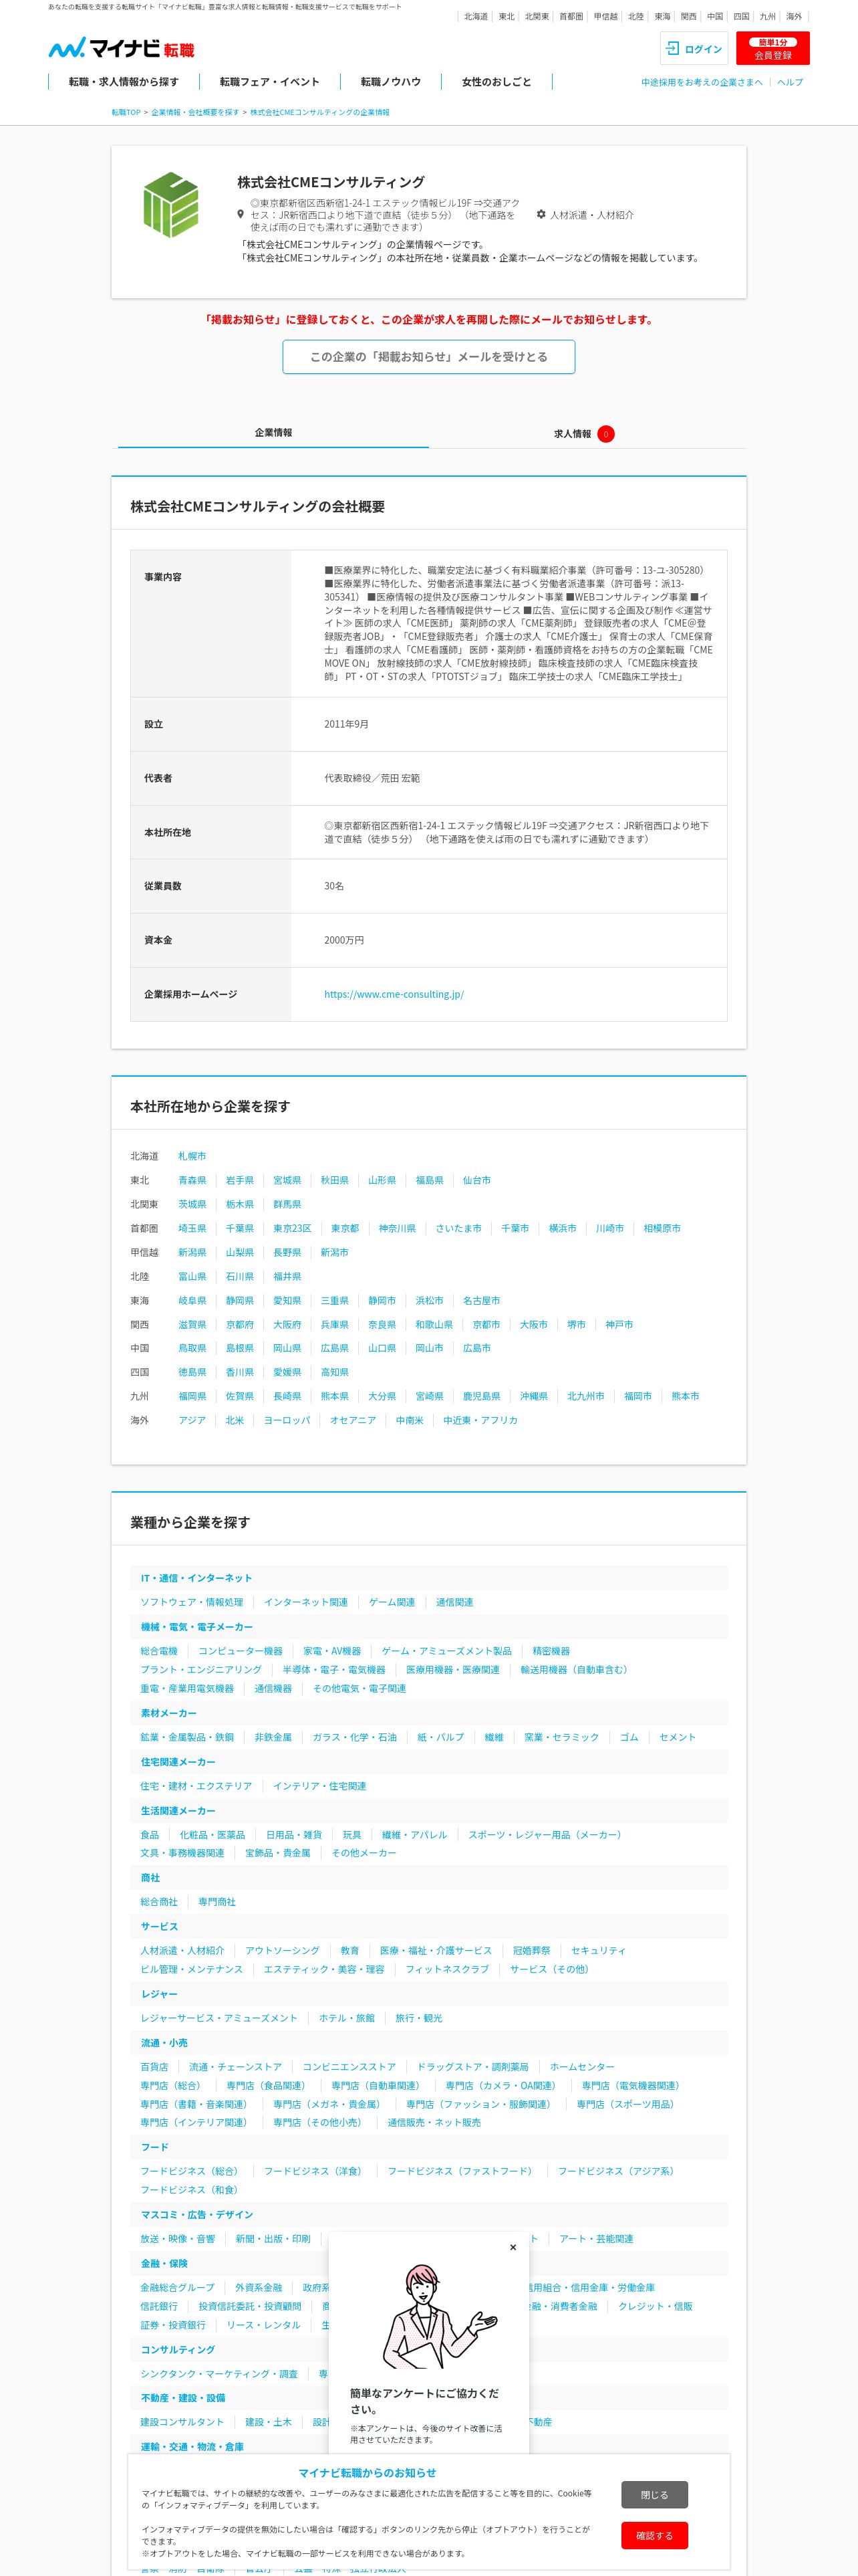Image resolution: width=858 pixels, height=2576 pixels.
Task: Click the gear icon next to 人材派遣・人材紹介
Action: (x=541, y=215)
